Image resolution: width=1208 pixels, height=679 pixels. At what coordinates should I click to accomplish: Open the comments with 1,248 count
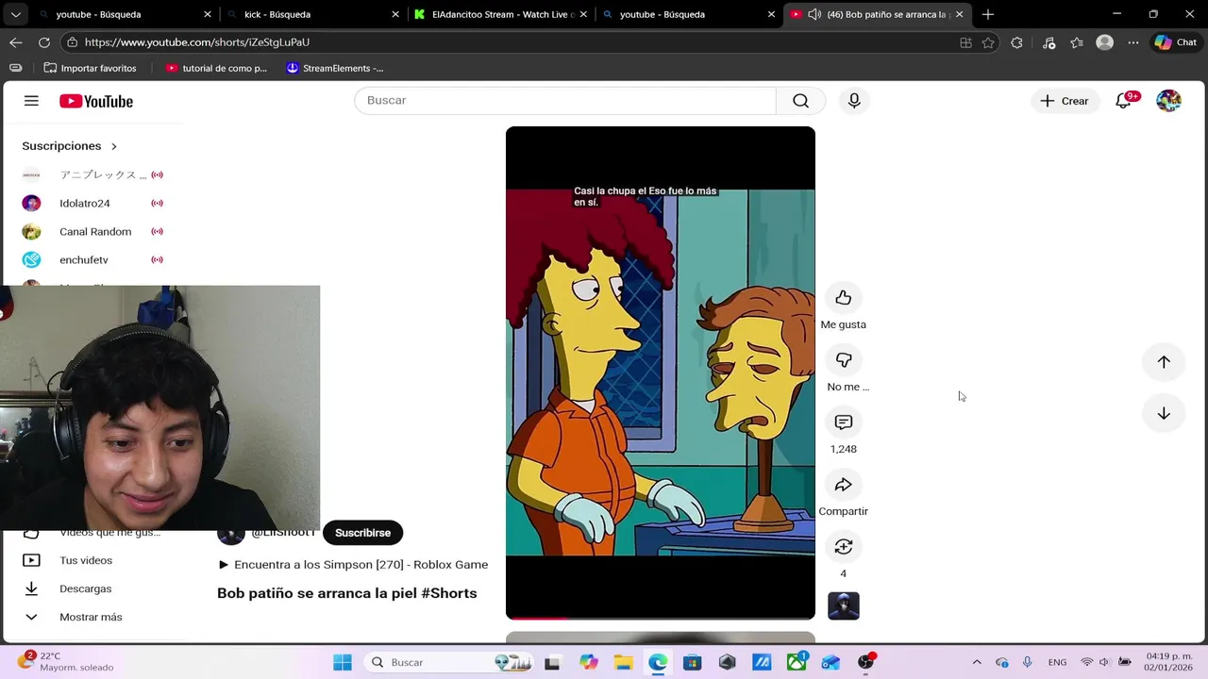point(844,422)
